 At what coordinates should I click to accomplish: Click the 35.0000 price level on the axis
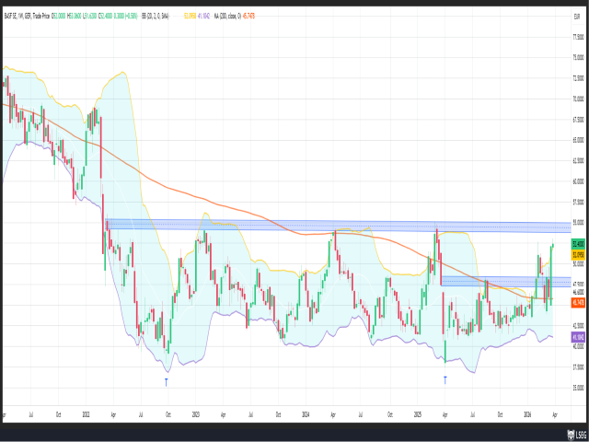tap(578, 388)
